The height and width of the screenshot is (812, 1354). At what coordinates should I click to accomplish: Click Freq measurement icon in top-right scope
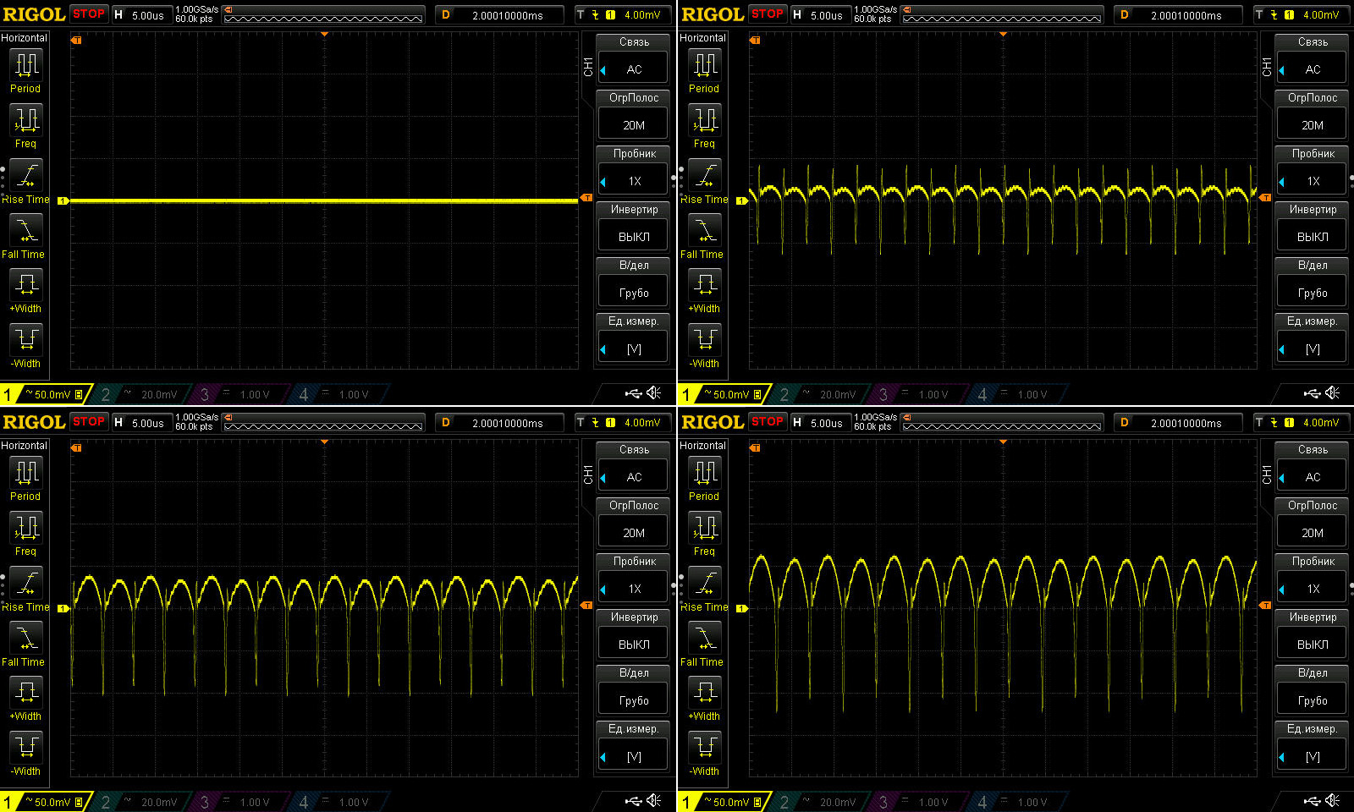tap(705, 120)
